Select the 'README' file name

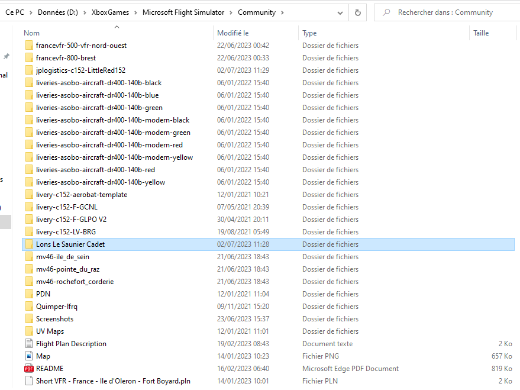[50, 369]
